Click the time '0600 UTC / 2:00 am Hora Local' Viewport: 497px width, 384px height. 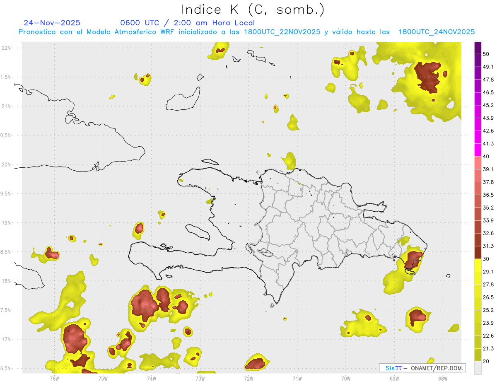pos(187,23)
